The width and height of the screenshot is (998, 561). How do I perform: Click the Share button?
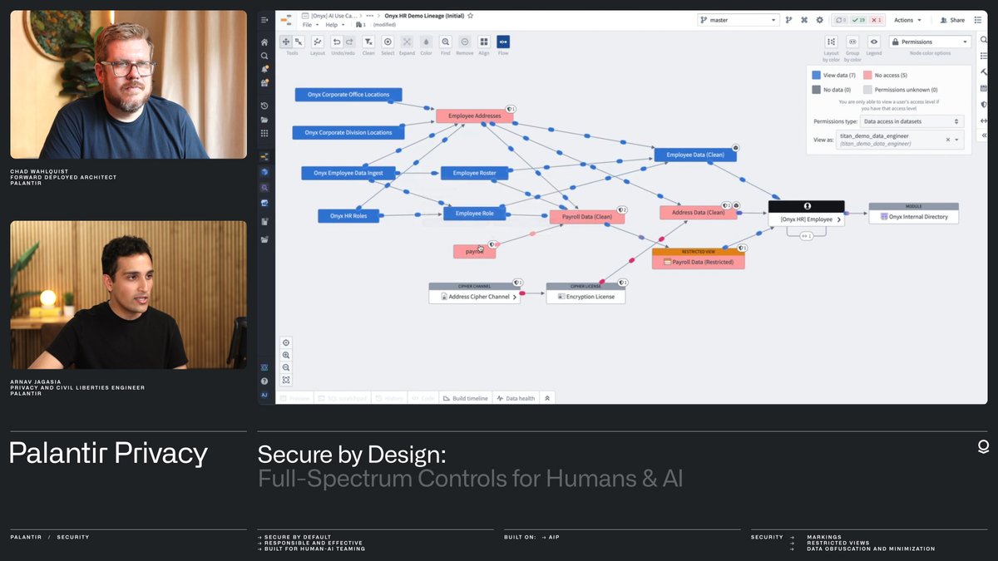click(952, 20)
